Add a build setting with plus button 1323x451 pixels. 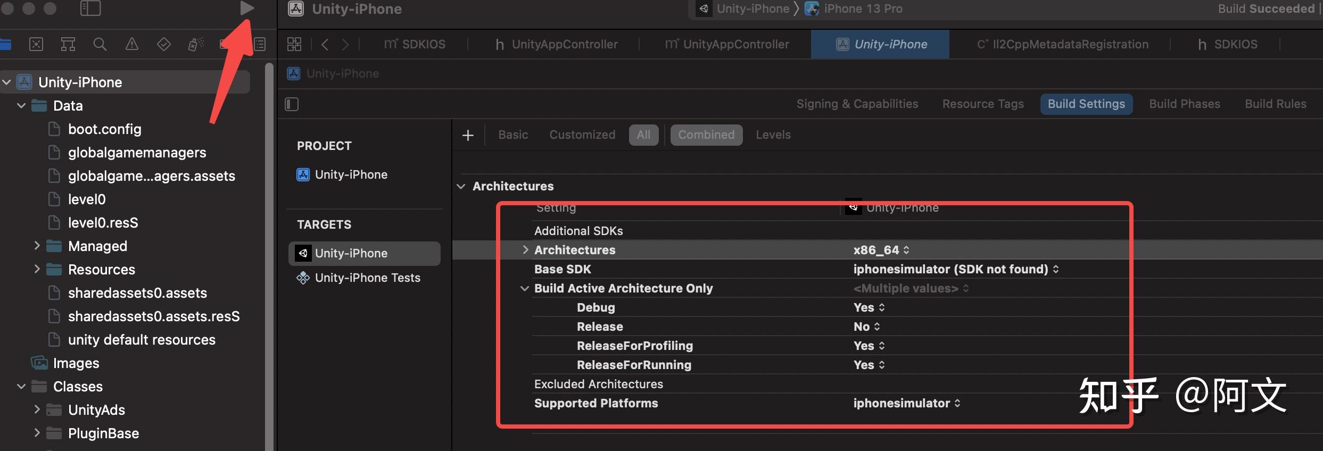(468, 135)
